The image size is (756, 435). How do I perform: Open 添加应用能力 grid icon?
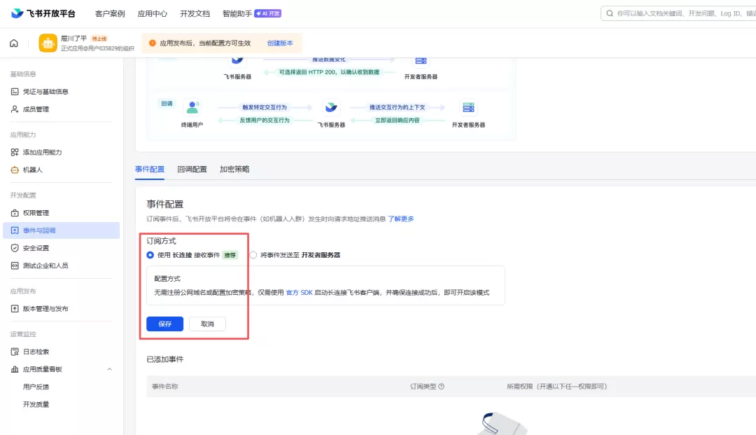point(15,152)
